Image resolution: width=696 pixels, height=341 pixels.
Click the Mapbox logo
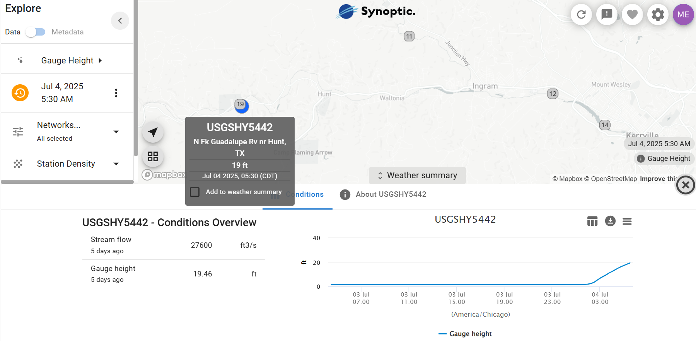(x=164, y=175)
